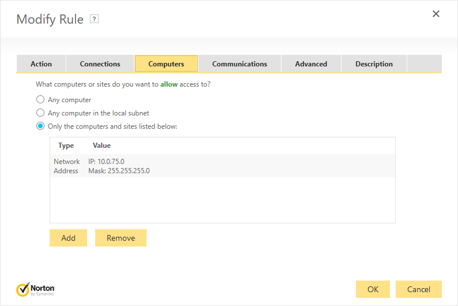Screen dimensions: 458x306
Task: Go to the Communications tab
Action: pos(239,64)
